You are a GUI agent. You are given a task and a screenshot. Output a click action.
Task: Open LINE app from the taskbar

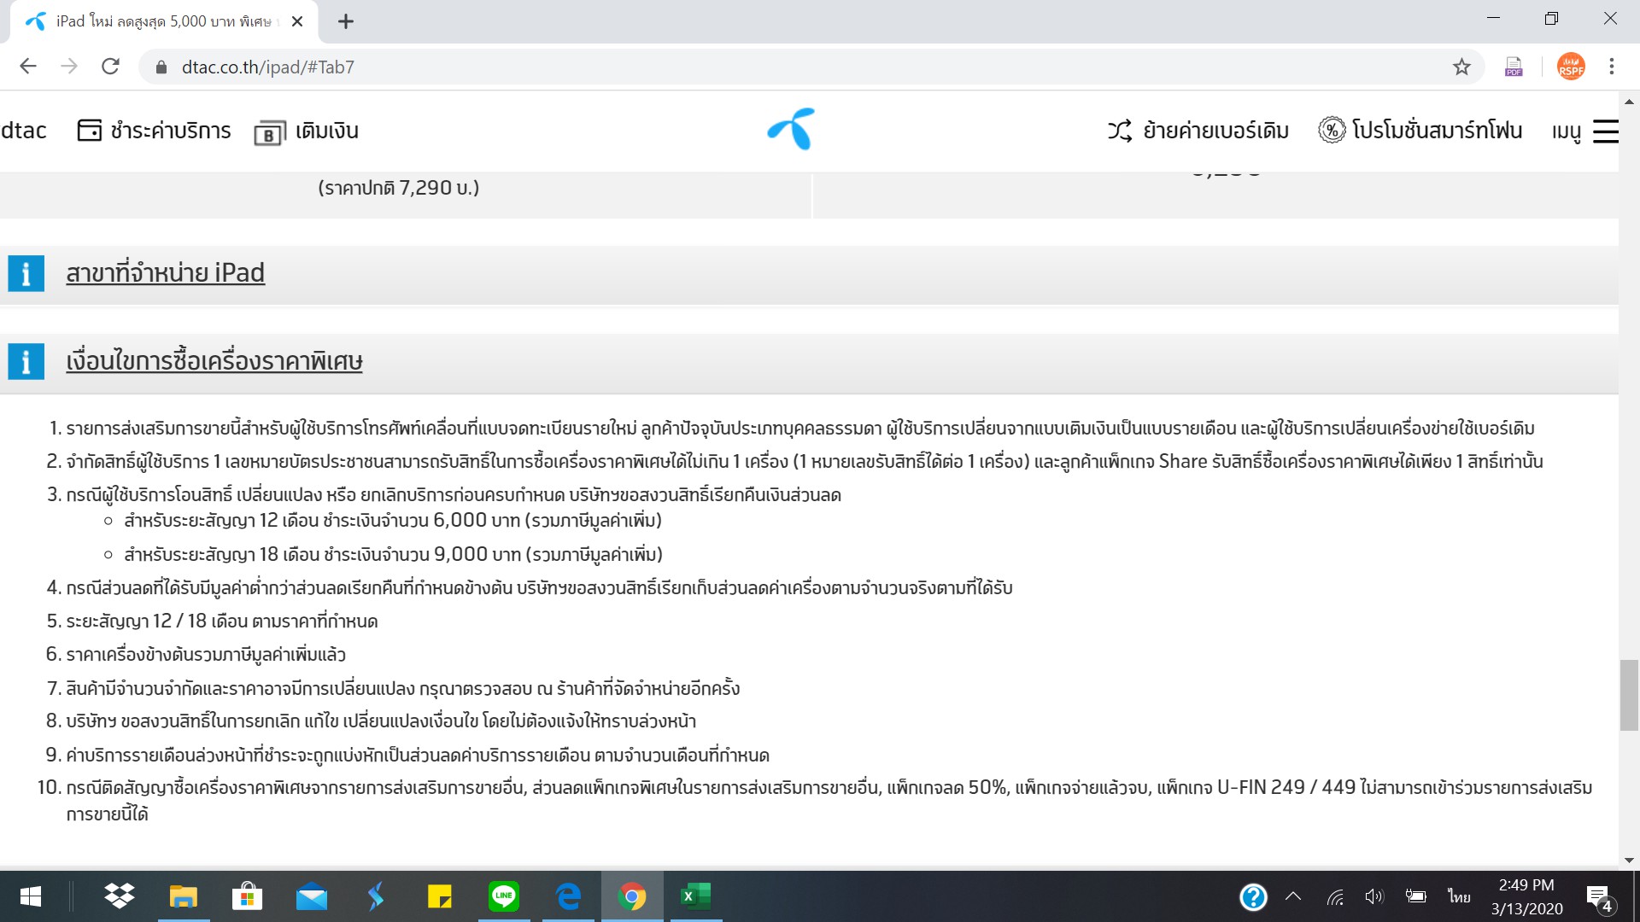pyautogui.click(x=503, y=896)
